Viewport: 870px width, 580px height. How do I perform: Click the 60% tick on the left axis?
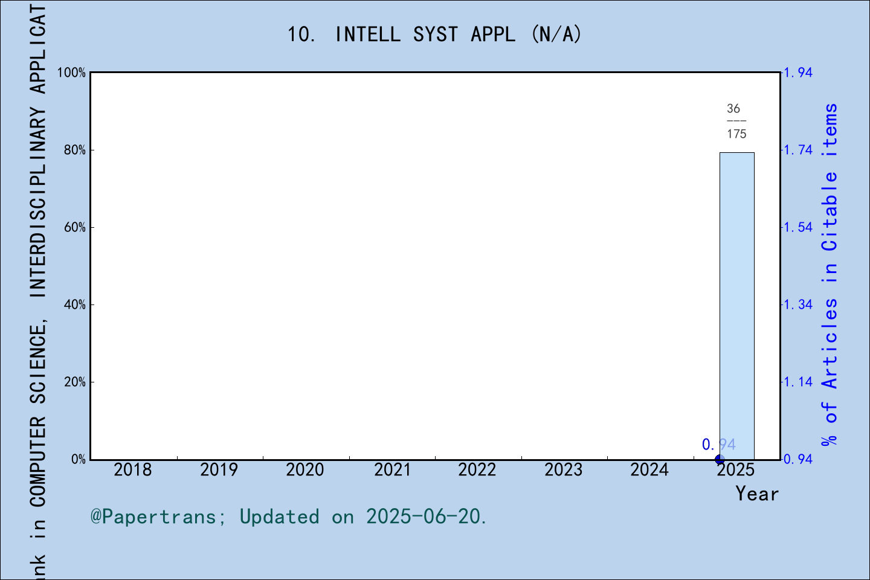75,227
